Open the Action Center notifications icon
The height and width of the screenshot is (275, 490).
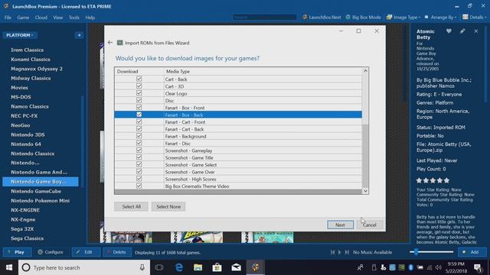tap(478, 267)
